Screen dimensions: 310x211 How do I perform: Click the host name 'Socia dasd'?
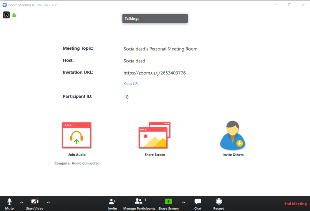tap(134, 61)
